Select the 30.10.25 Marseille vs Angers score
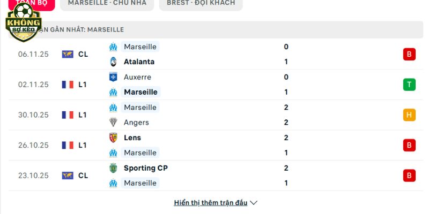429x214 pixels. point(286,114)
